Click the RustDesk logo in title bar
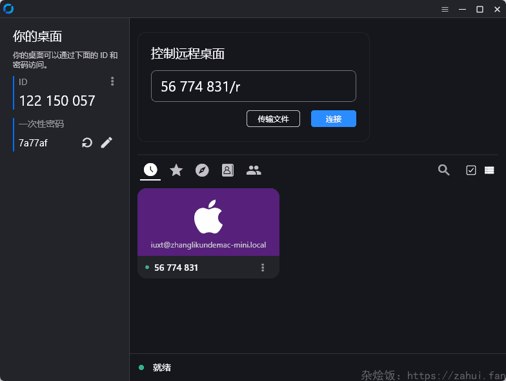Screen dimensions: 506x381 8,8
